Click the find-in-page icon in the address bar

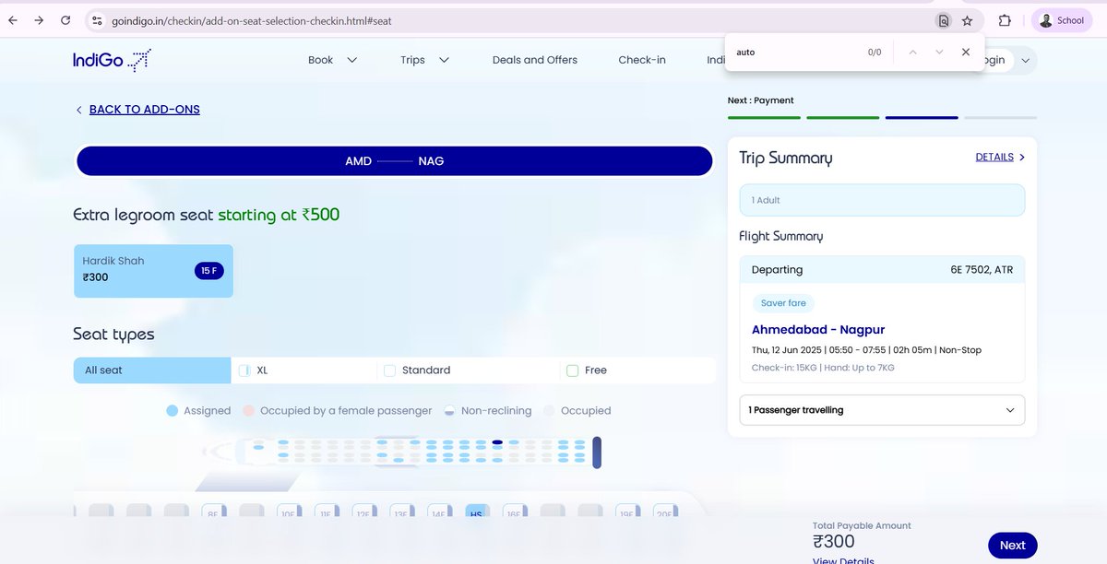(x=943, y=20)
